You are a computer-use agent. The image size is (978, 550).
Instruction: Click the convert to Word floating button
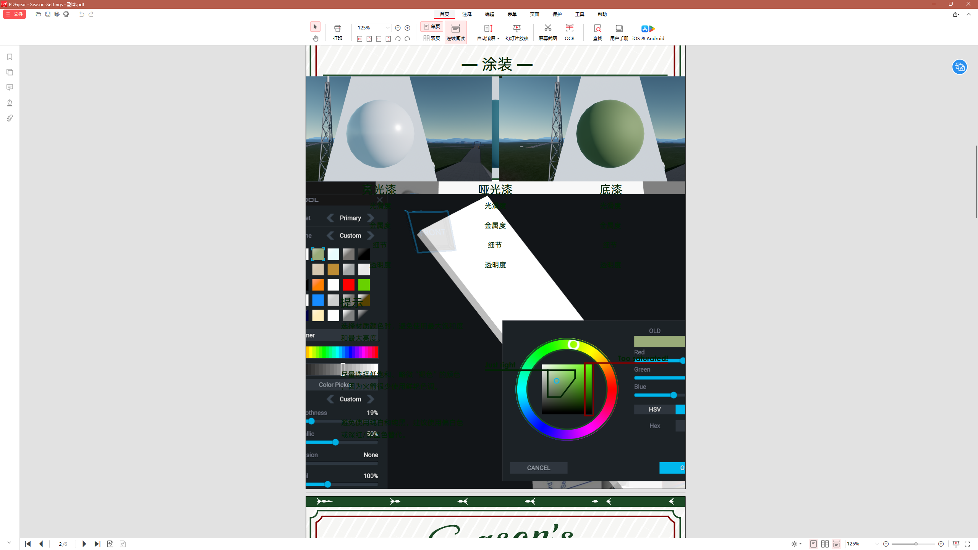point(959,67)
